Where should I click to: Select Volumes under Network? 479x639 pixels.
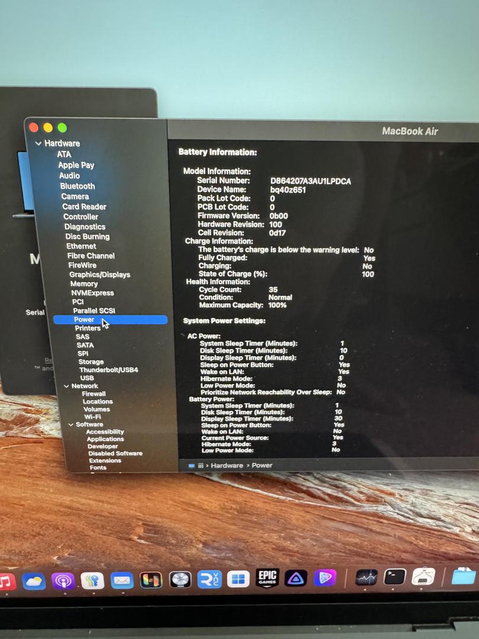96,409
